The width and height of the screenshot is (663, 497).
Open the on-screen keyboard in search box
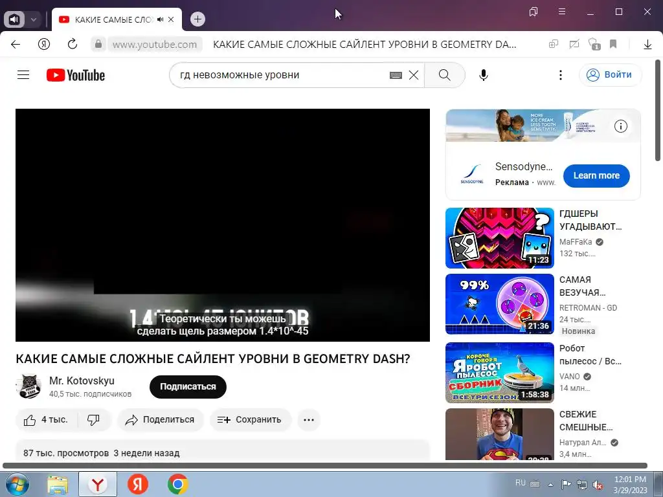[x=396, y=75]
